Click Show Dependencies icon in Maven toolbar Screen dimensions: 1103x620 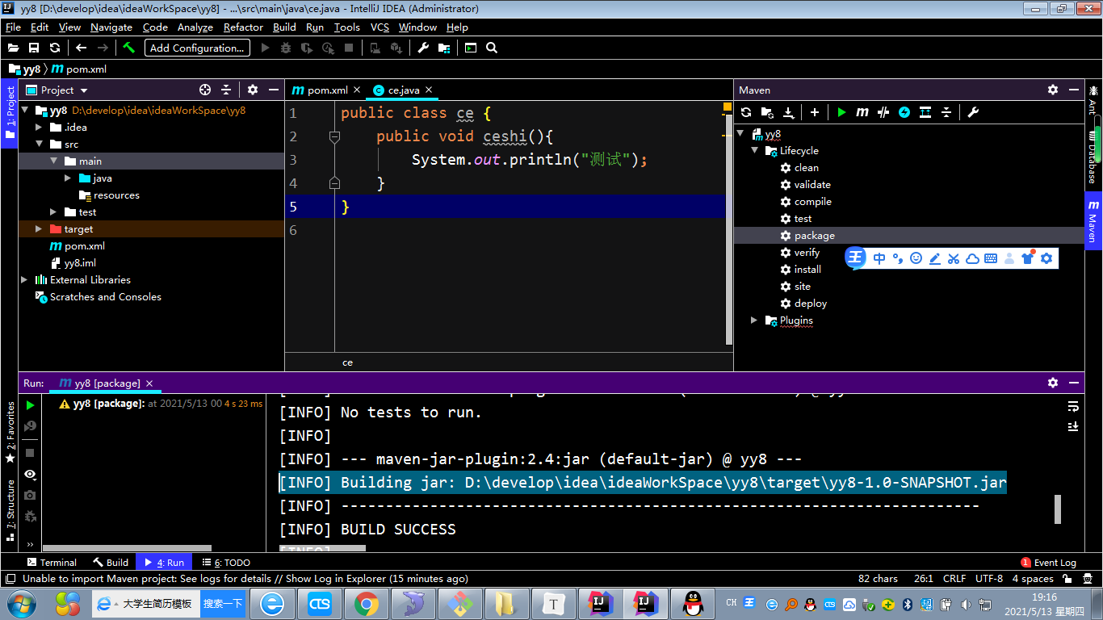[925, 112]
